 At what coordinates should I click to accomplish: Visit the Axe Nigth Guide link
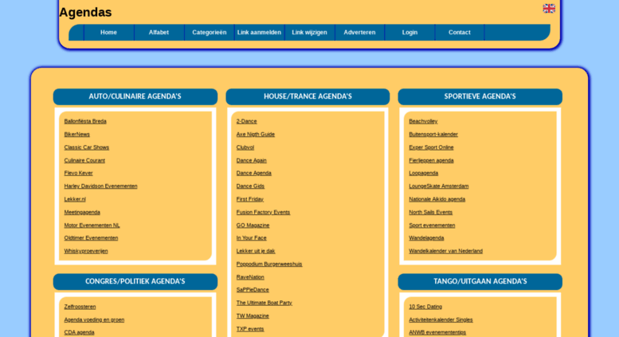256,134
